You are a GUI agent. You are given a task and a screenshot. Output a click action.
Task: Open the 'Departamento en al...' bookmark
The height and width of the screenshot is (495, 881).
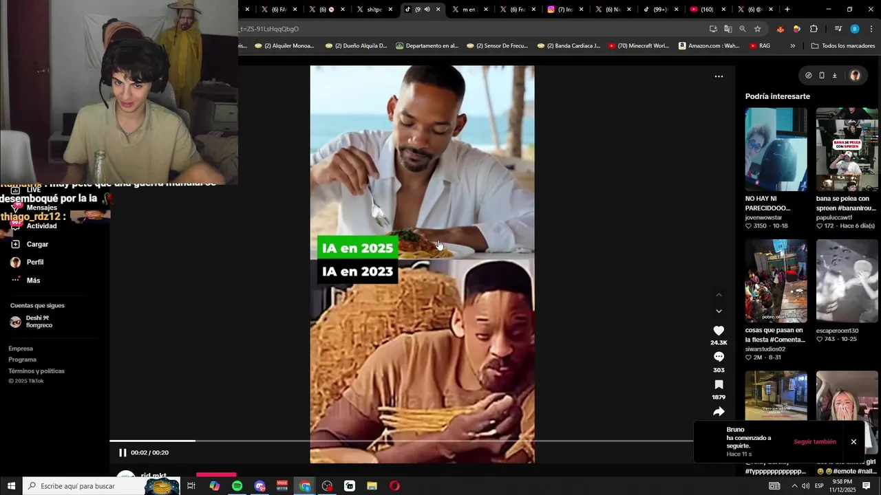[x=427, y=46]
